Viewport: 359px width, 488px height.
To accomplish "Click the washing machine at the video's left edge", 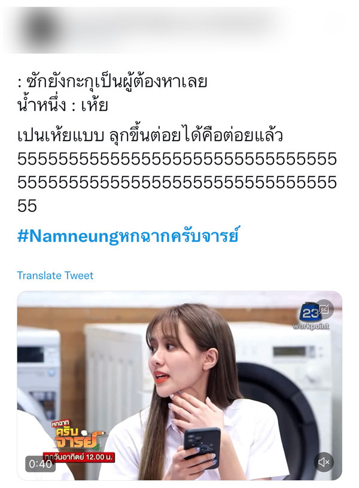I will [38, 374].
